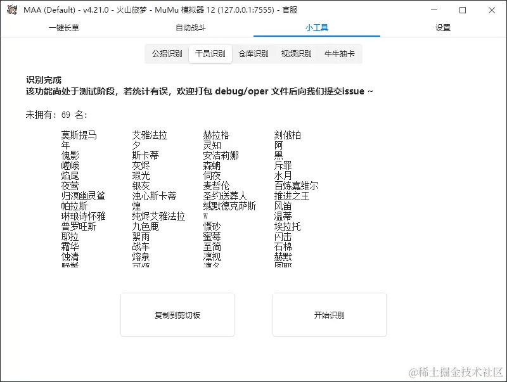Screen dimensions: 507x382
Task: Click operator name 煌
Action: tap(136, 206)
